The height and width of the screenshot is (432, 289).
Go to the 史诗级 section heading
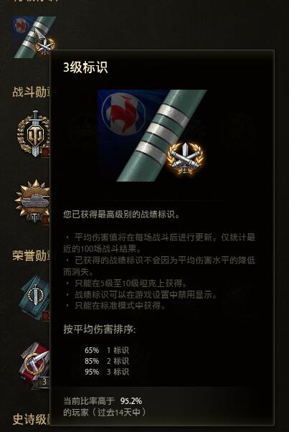click(x=31, y=420)
